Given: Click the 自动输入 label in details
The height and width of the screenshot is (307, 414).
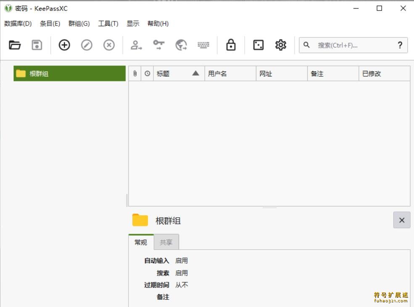Looking at the screenshot, I should (x=157, y=260).
